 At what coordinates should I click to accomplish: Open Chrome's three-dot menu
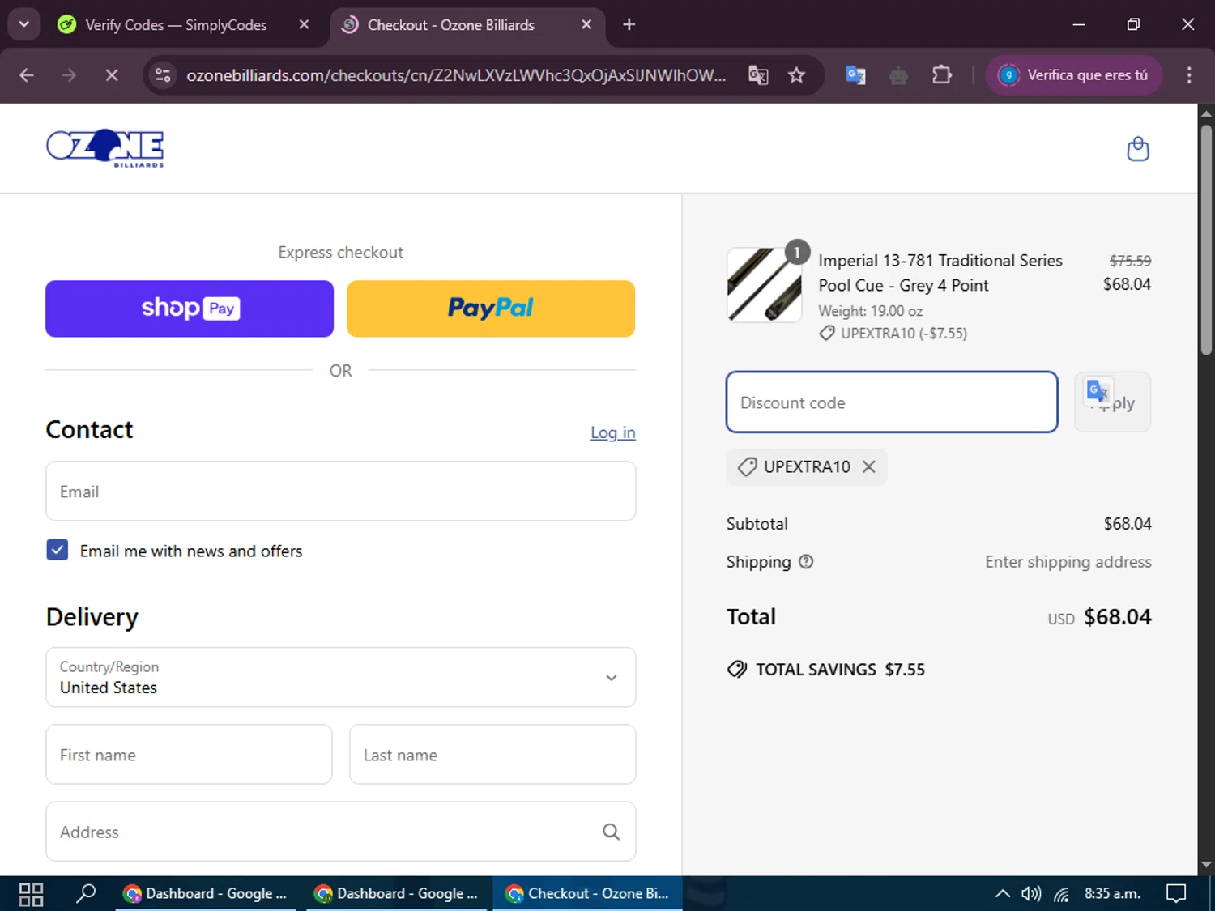[x=1188, y=75]
